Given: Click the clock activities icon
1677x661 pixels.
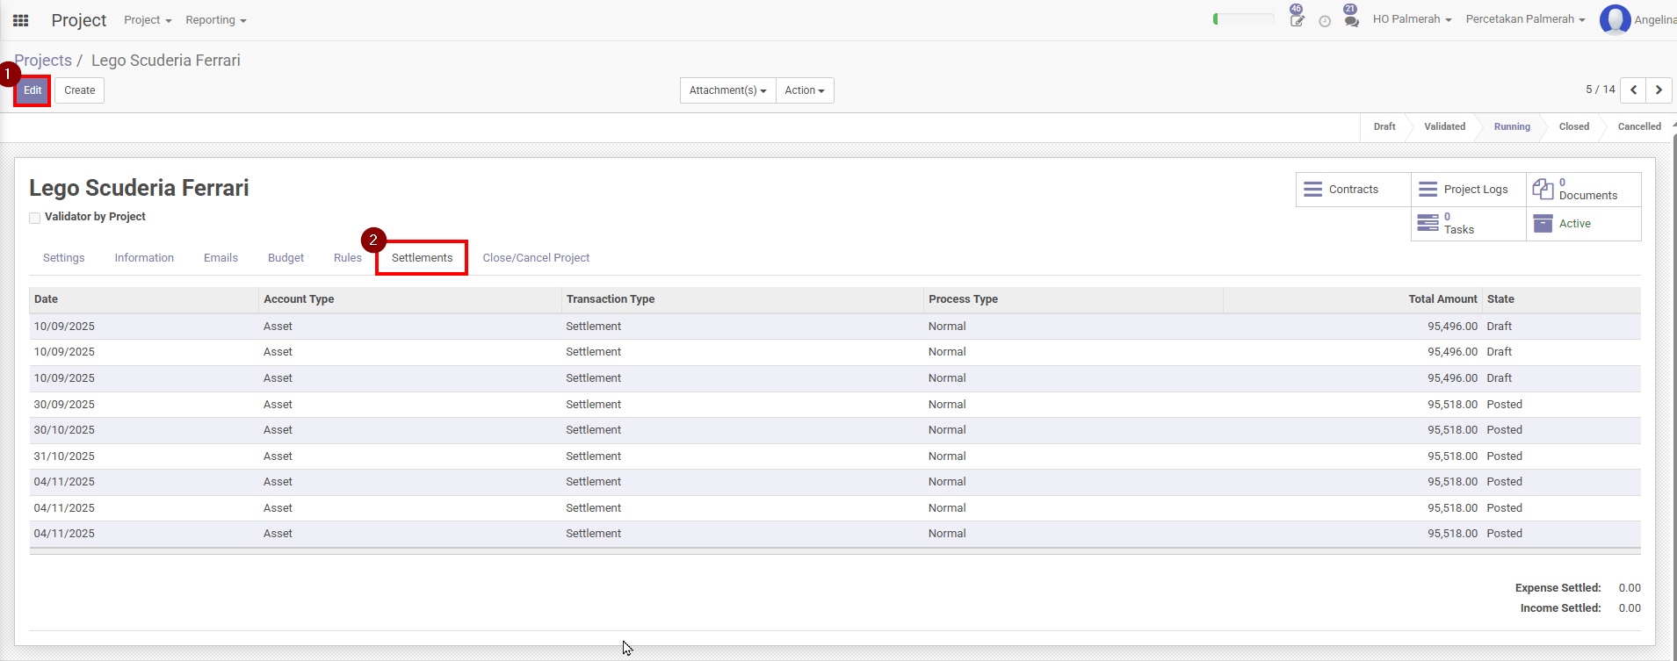Looking at the screenshot, I should point(1325,21).
